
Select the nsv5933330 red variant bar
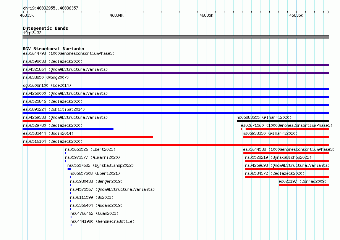coord(286,137)
